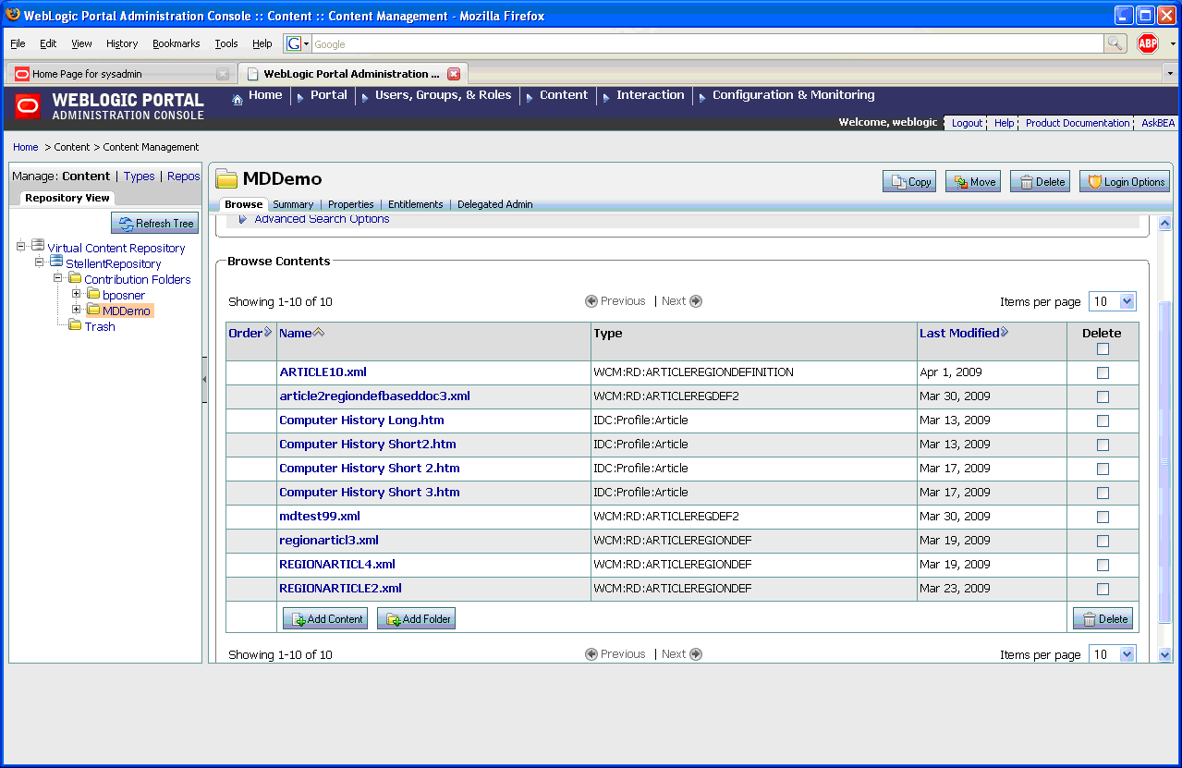Open the ARTICLE10.xml link

pyautogui.click(x=323, y=372)
